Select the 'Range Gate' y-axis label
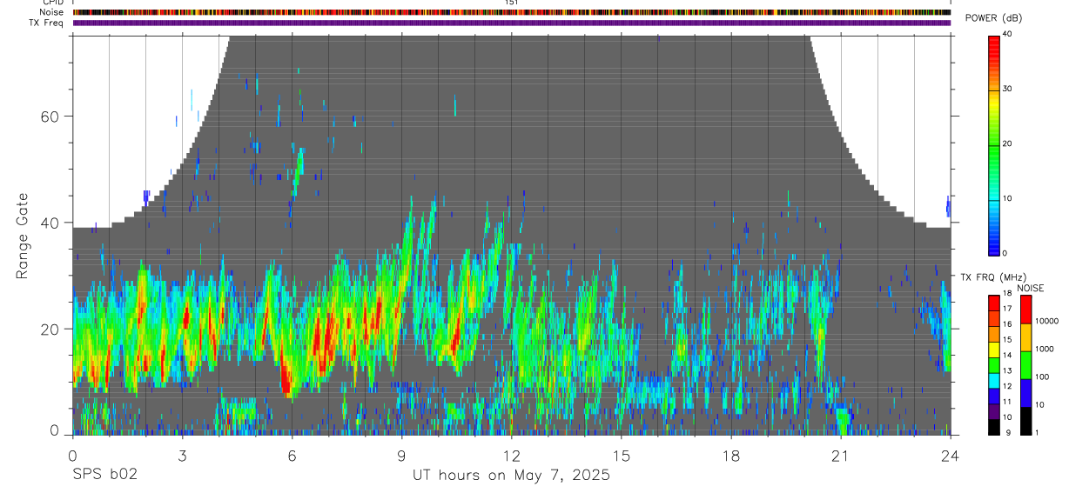The width and height of the screenshot is (1069, 493). [24, 237]
